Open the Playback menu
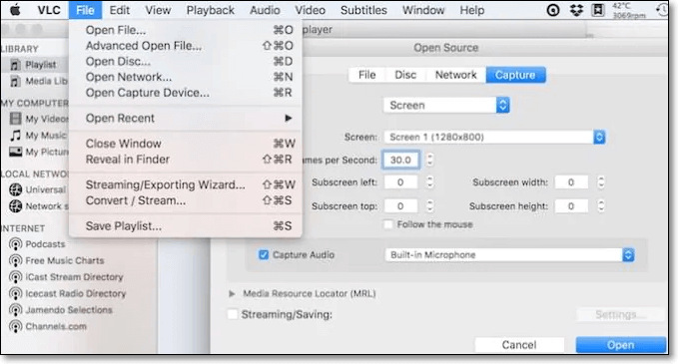The width and height of the screenshot is (678, 364). pos(210,10)
